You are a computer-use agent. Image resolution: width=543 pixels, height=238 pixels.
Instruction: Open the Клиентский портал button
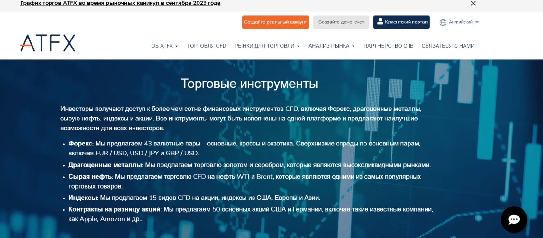click(x=401, y=22)
